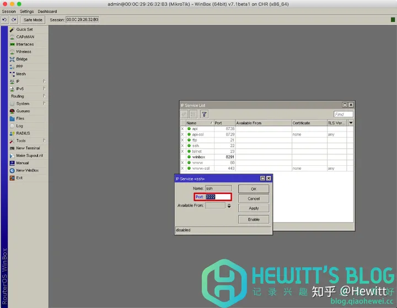Click the Name field showing ssh
The height and width of the screenshot is (308, 397).
(x=218, y=188)
